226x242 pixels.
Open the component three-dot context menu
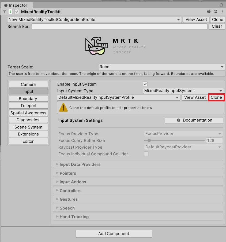[x=222, y=12]
